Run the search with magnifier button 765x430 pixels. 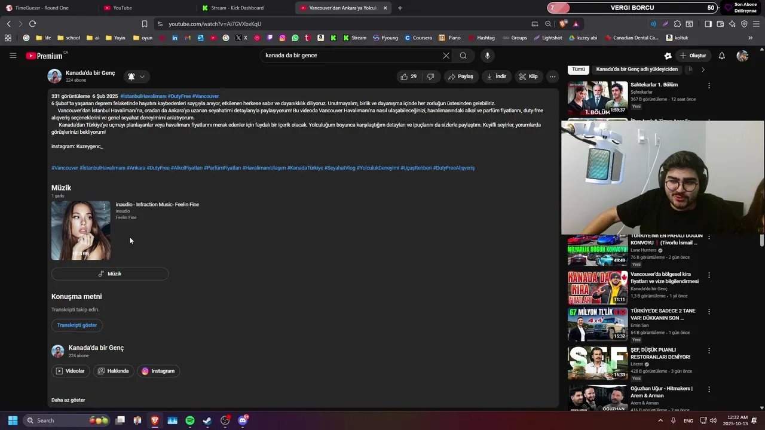point(463,56)
